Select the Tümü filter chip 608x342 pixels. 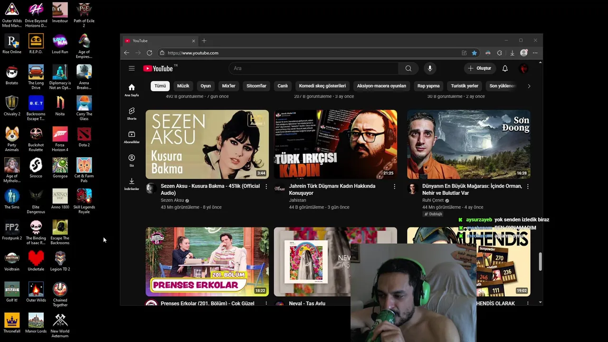[160, 86]
